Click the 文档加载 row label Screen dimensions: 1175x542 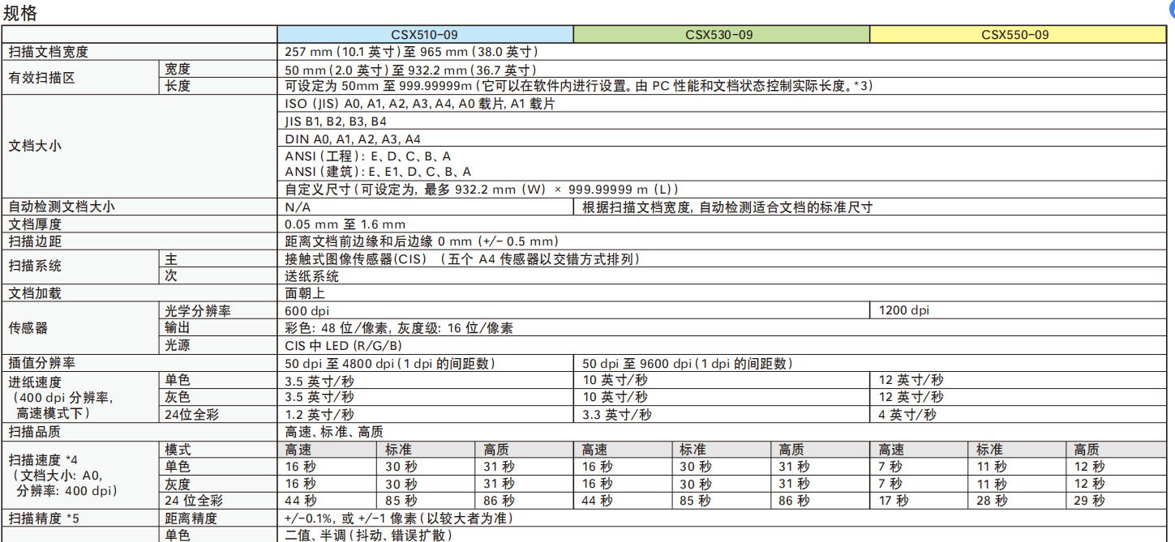(35, 293)
